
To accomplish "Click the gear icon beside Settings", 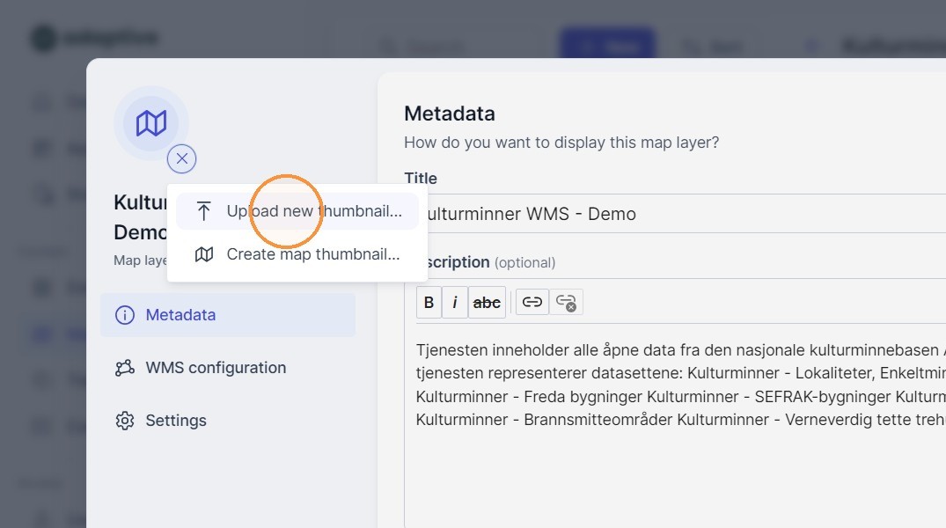I will [125, 421].
